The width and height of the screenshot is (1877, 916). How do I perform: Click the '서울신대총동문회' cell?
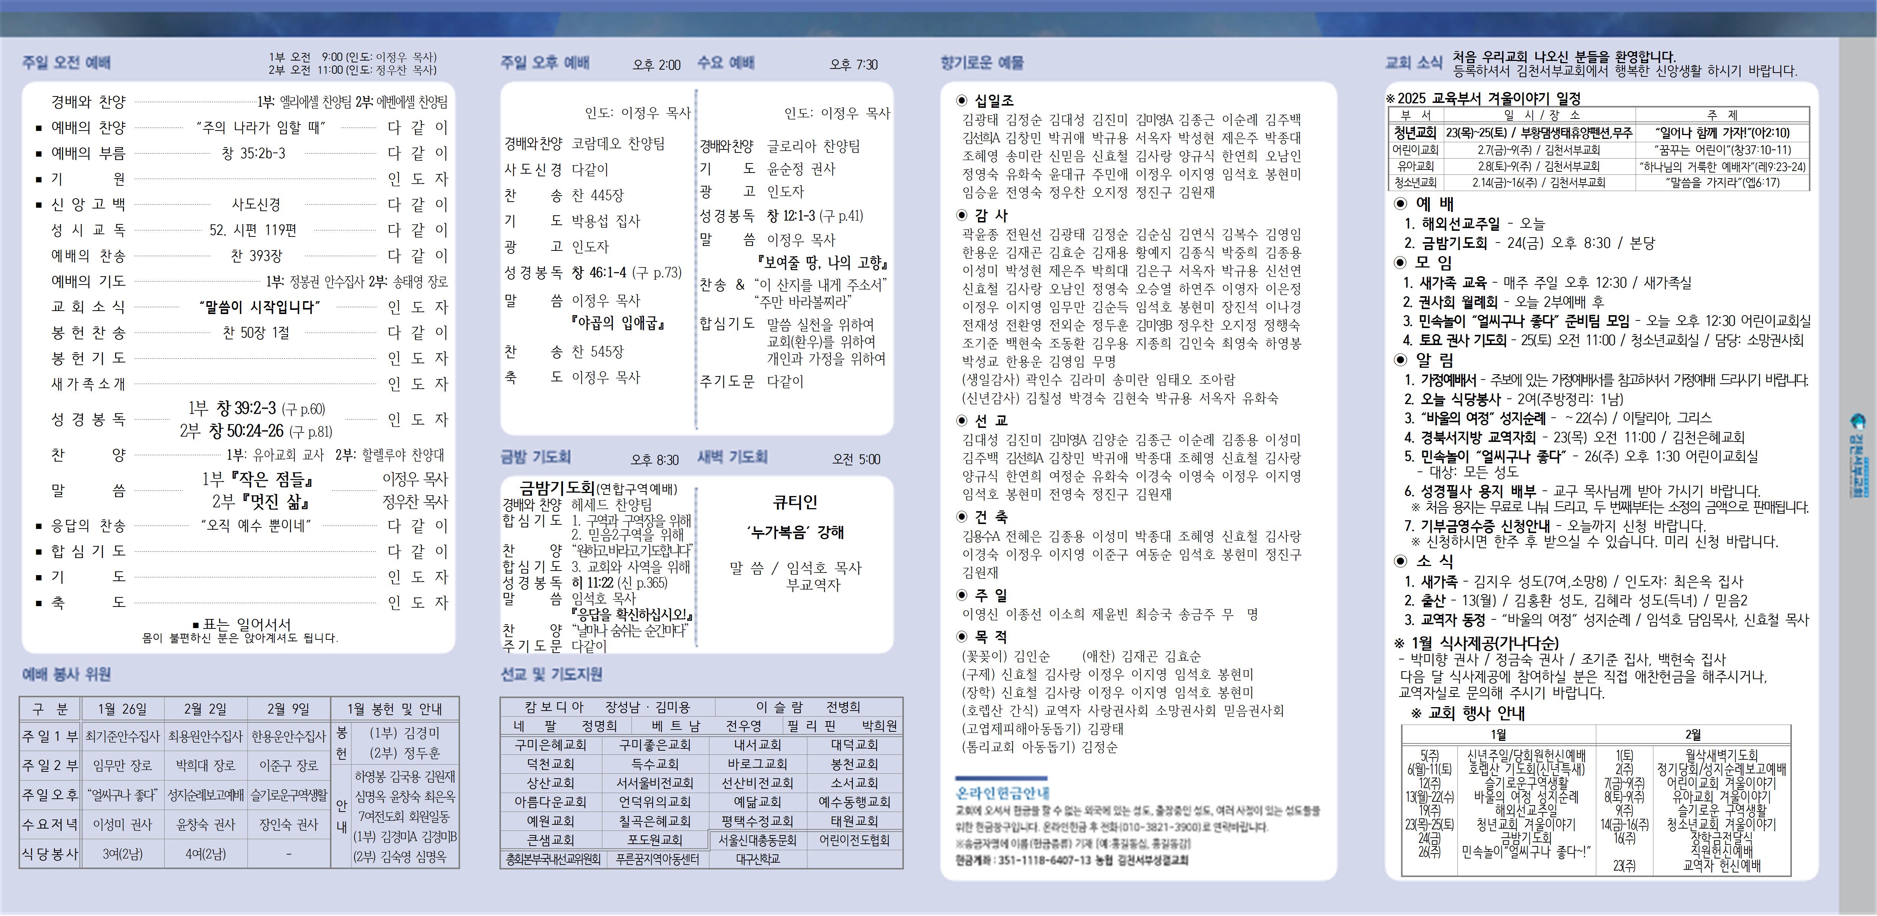(758, 840)
